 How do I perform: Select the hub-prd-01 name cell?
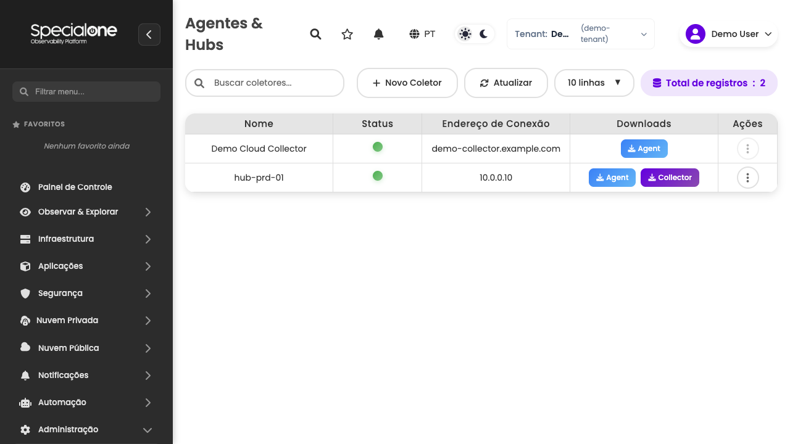(x=259, y=178)
